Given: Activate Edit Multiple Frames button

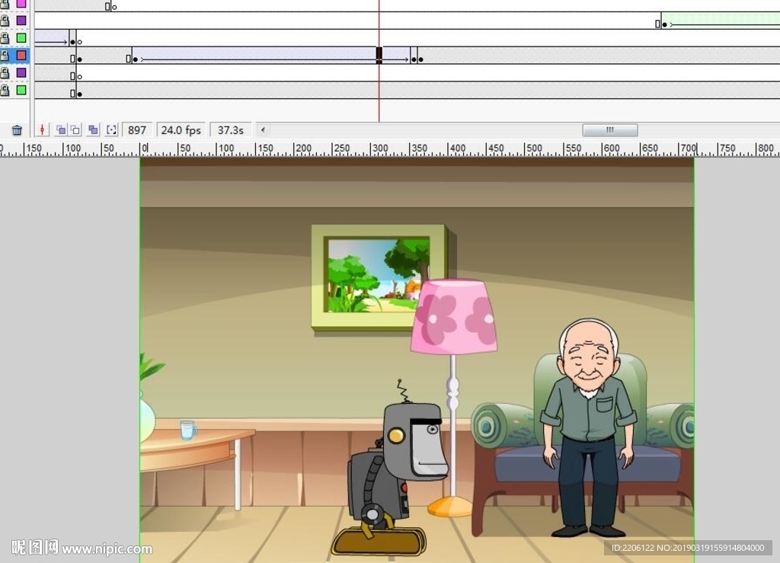Looking at the screenshot, I should click(93, 130).
